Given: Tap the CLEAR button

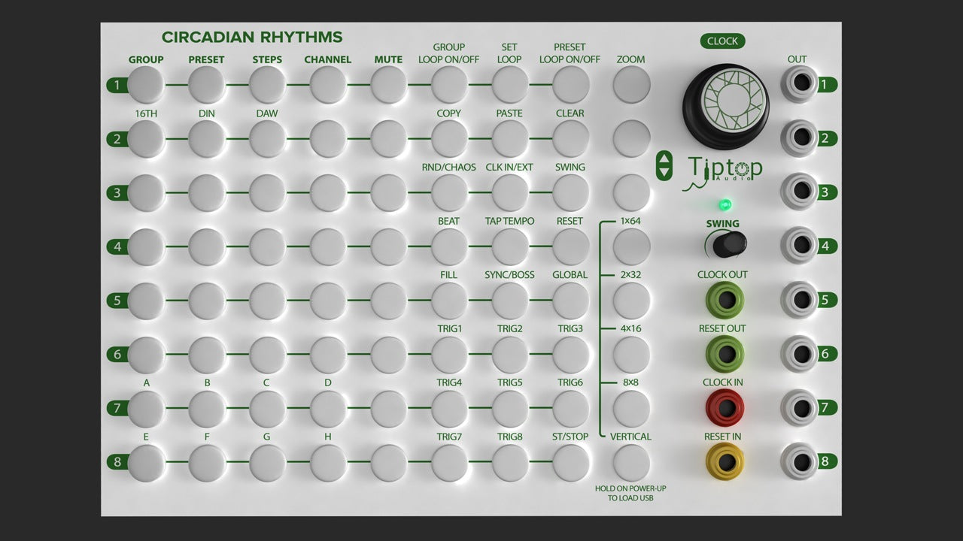Looking at the screenshot, I should [x=570, y=138].
